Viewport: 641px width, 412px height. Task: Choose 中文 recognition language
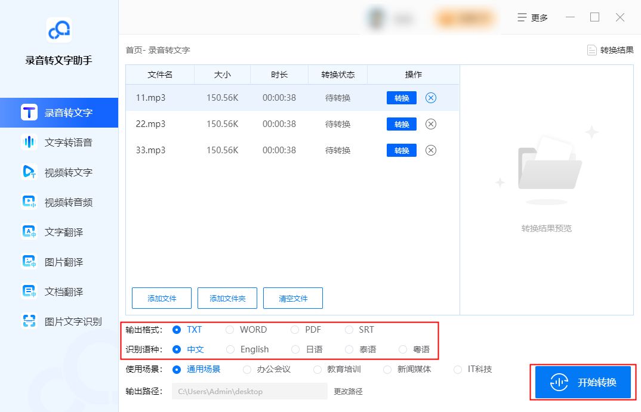click(x=188, y=349)
